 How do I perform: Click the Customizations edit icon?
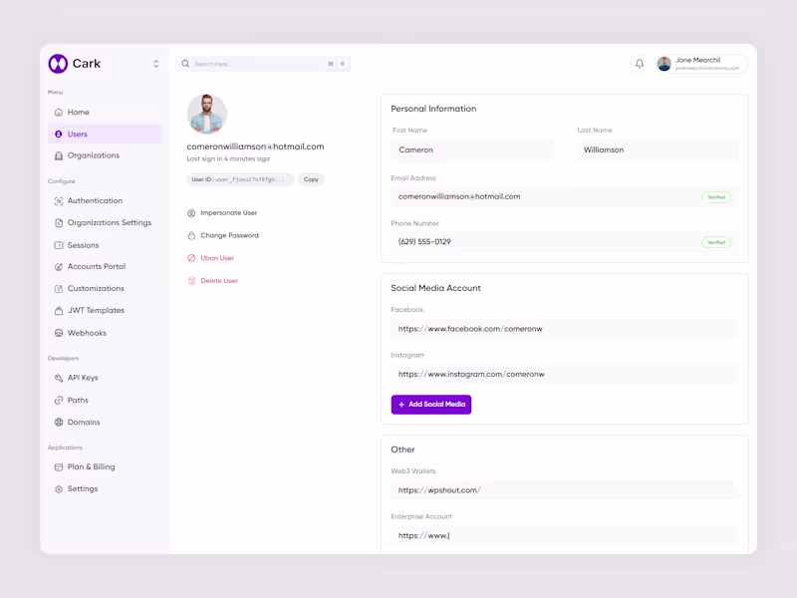click(59, 288)
